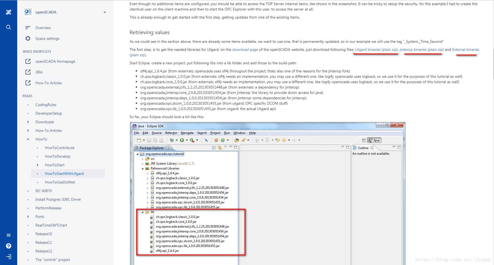Open the PerformRelease page
Screen dimensions: 494x265
[48, 208]
